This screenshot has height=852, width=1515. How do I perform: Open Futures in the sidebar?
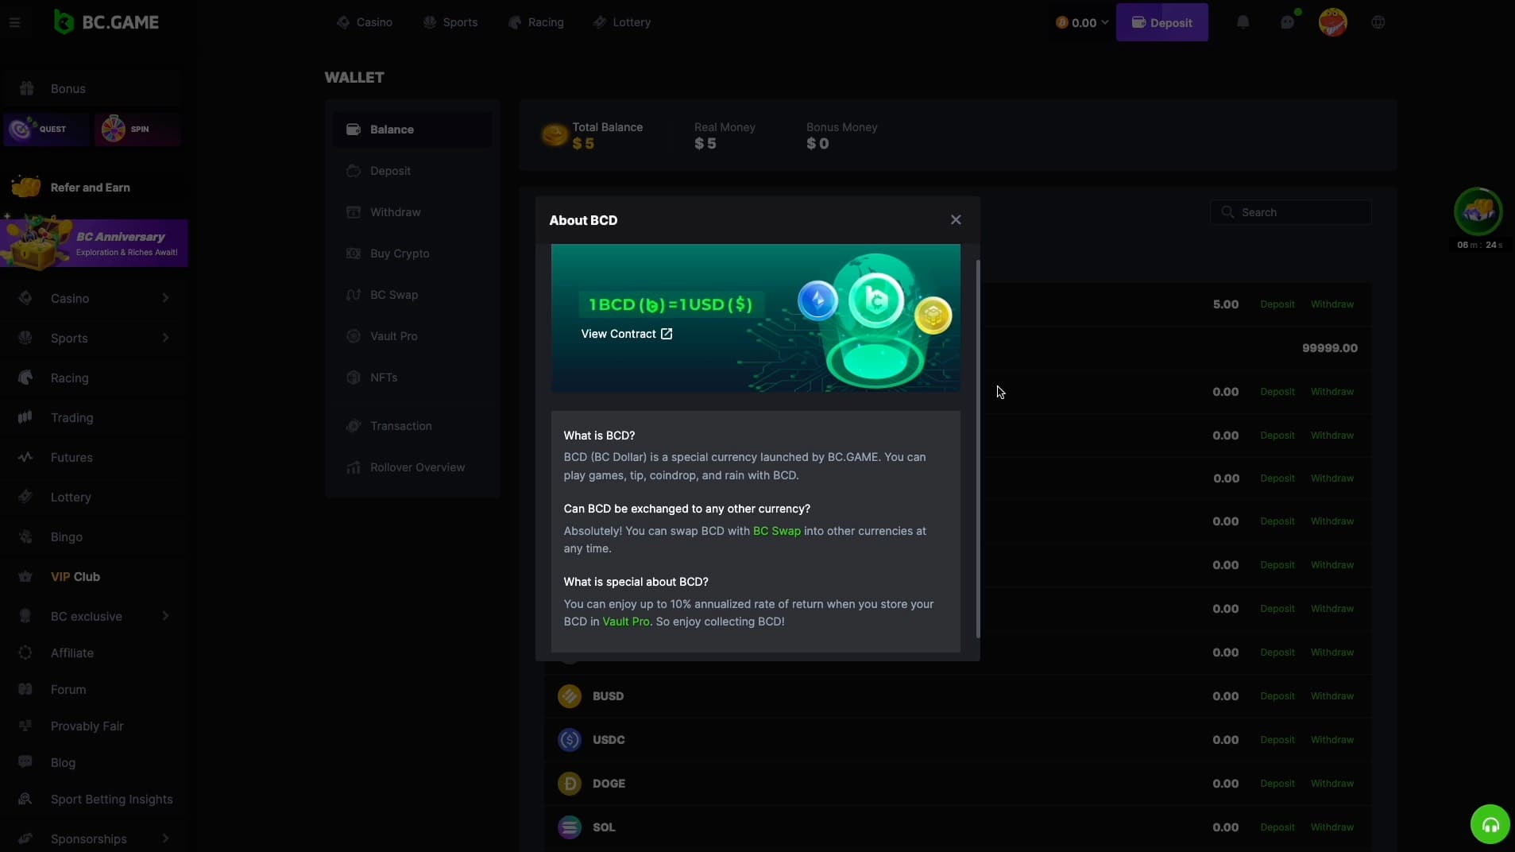(93, 458)
